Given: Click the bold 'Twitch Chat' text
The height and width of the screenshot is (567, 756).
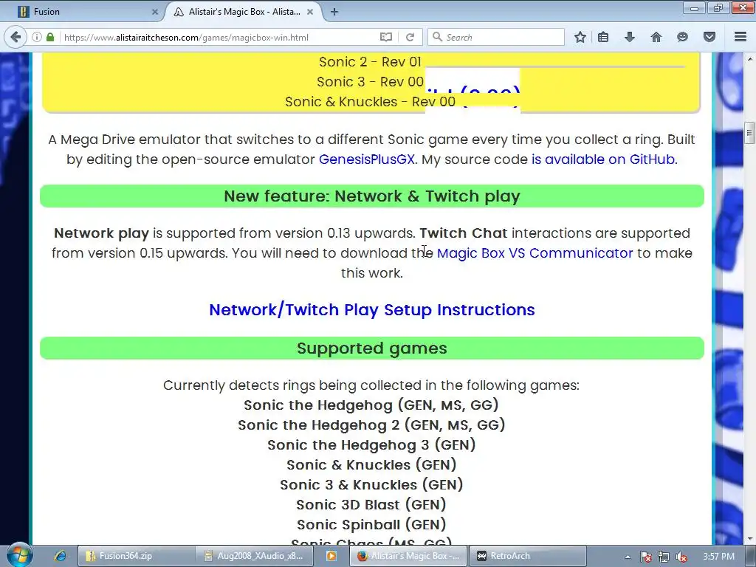Looking at the screenshot, I should [464, 233].
